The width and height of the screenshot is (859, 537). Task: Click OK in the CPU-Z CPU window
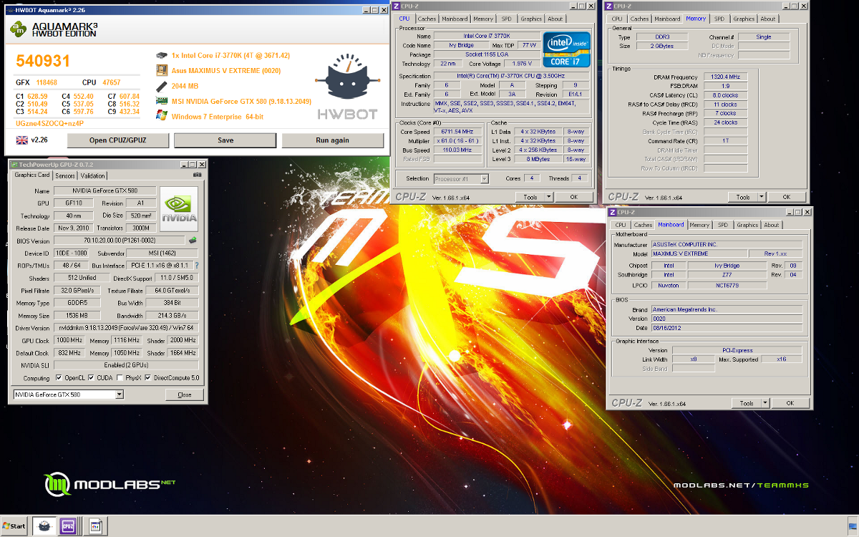pos(574,197)
